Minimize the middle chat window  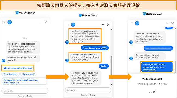click(x=103, y=24)
